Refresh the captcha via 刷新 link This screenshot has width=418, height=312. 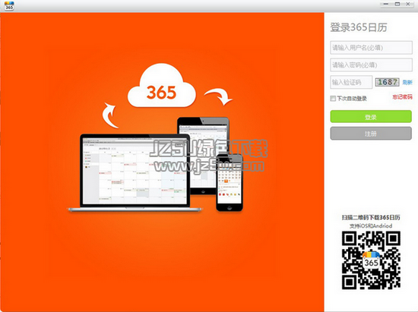(407, 82)
